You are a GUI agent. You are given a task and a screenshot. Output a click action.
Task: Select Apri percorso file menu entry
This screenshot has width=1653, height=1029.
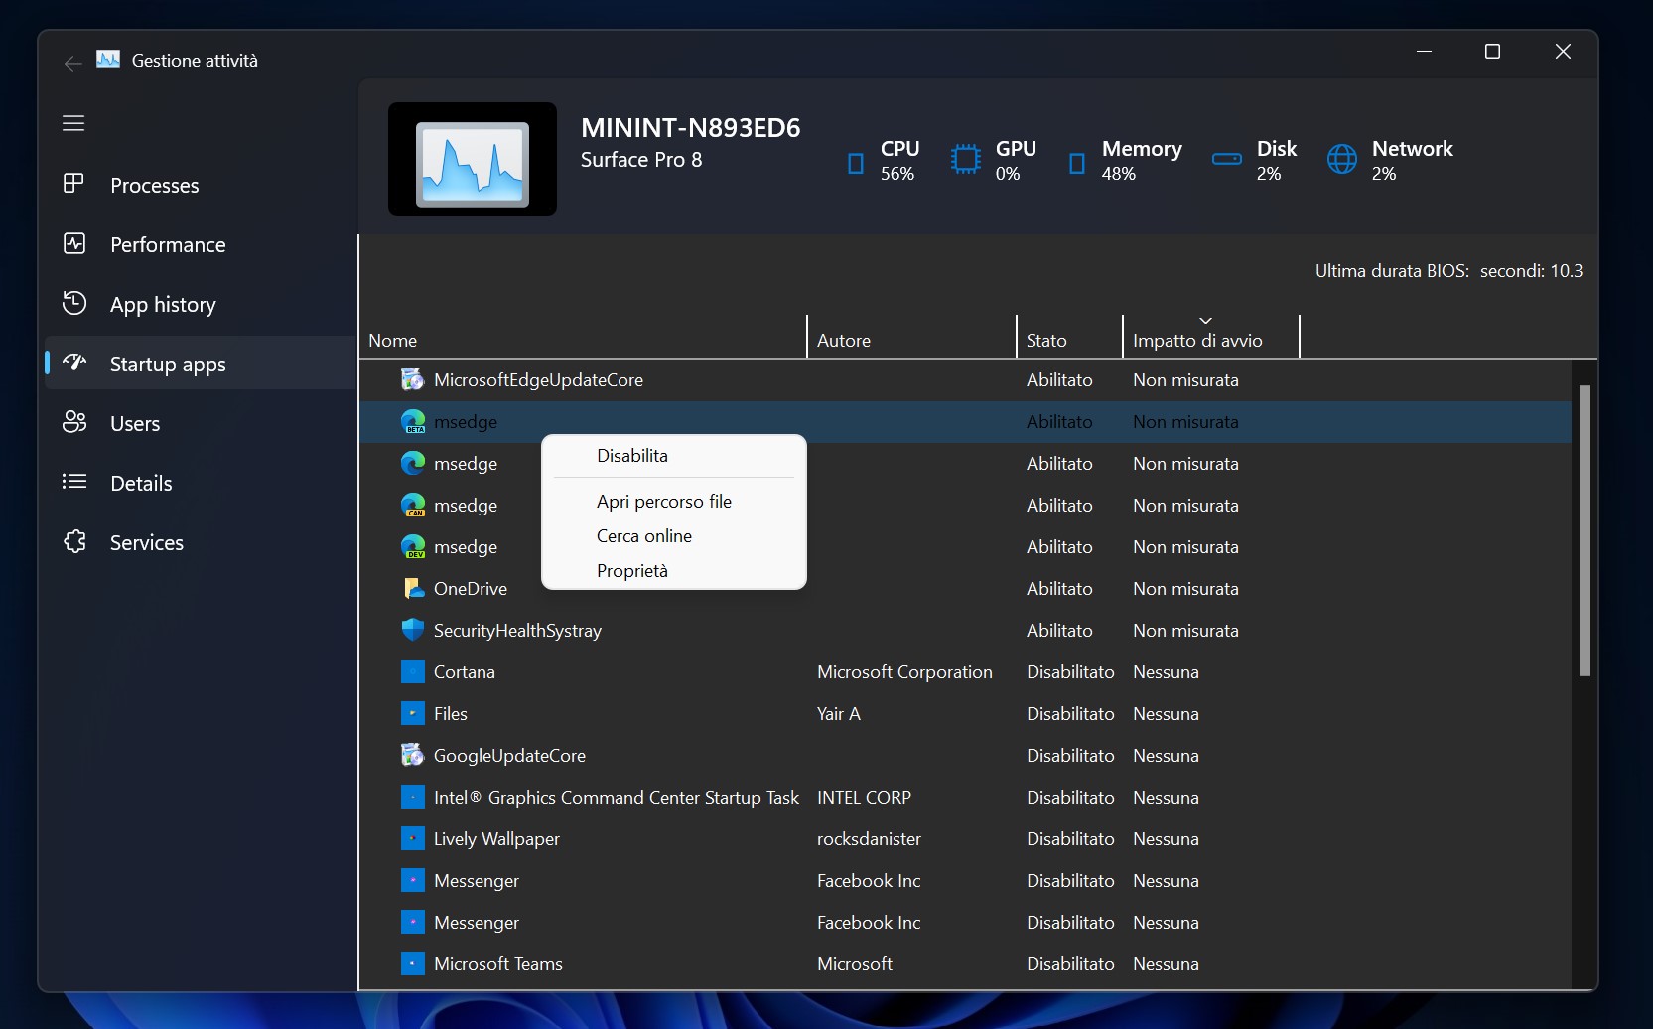(x=663, y=502)
